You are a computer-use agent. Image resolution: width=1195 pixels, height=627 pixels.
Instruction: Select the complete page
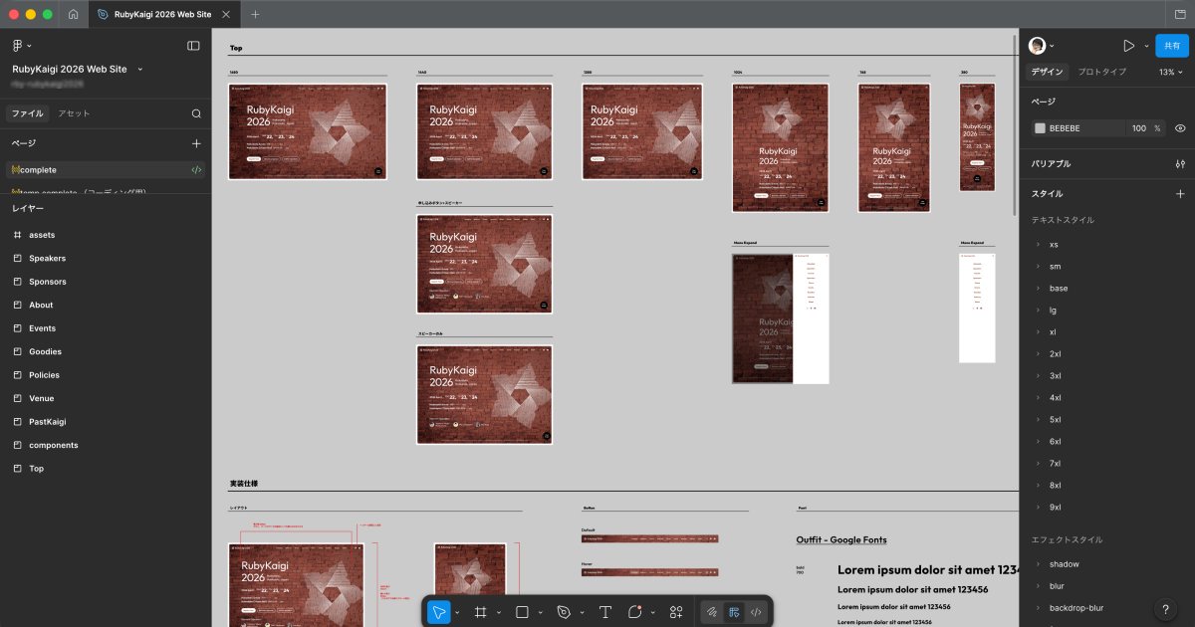tap(106, 170)
